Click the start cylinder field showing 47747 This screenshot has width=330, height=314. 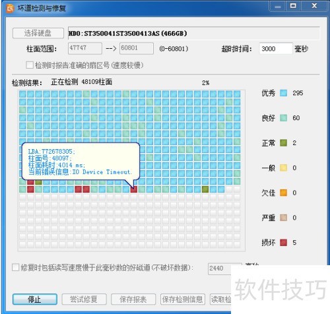point(85,48)
